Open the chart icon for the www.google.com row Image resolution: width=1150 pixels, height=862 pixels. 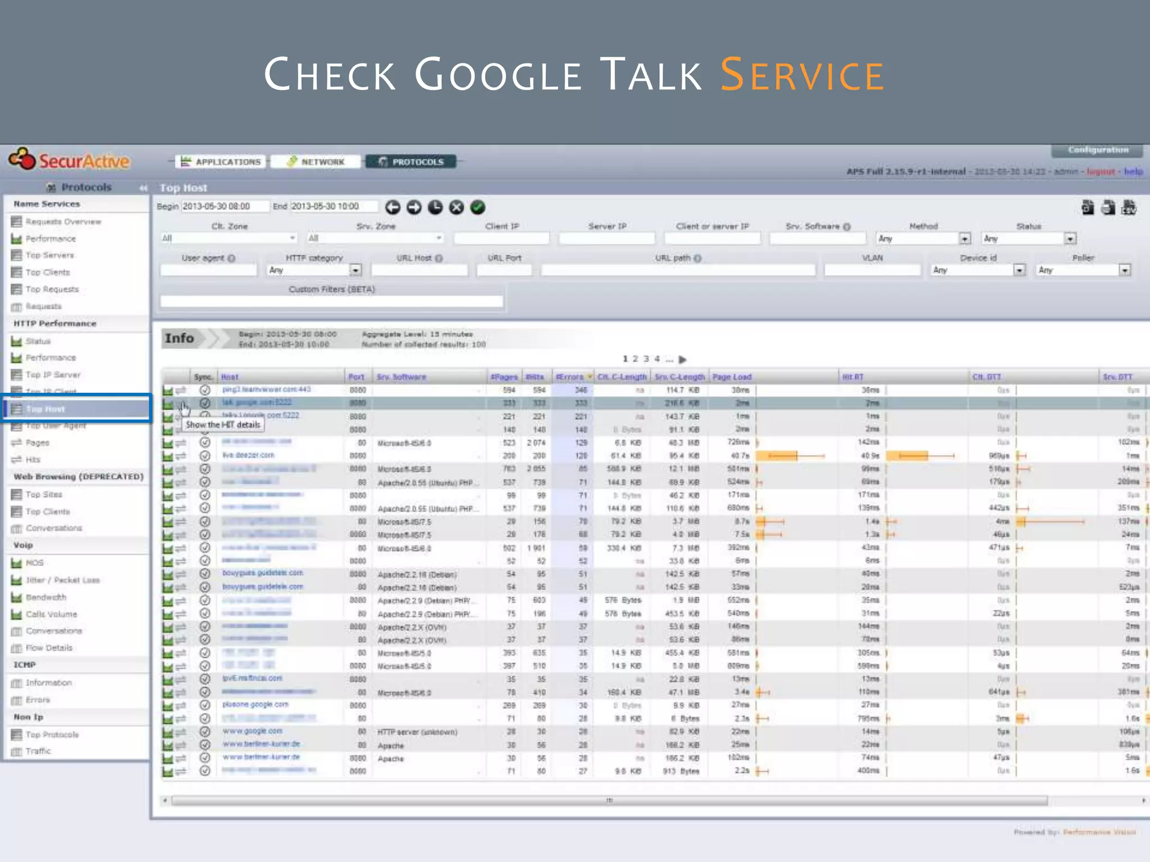(167, 732)
